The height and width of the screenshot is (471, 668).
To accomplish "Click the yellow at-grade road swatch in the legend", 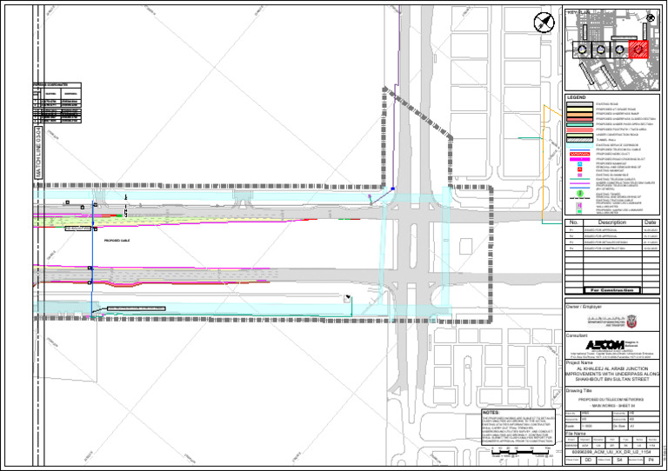I will point(579,109).
